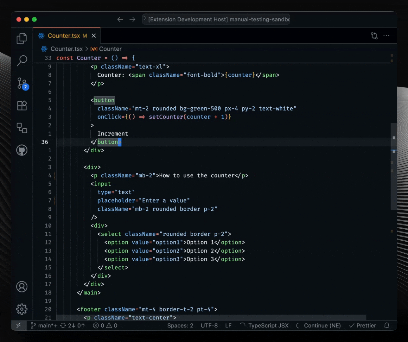Viewport: 408px width, 342px height.
Task: Click the Spaces: 2 indentation setting
Action: (x=180, y=326)
